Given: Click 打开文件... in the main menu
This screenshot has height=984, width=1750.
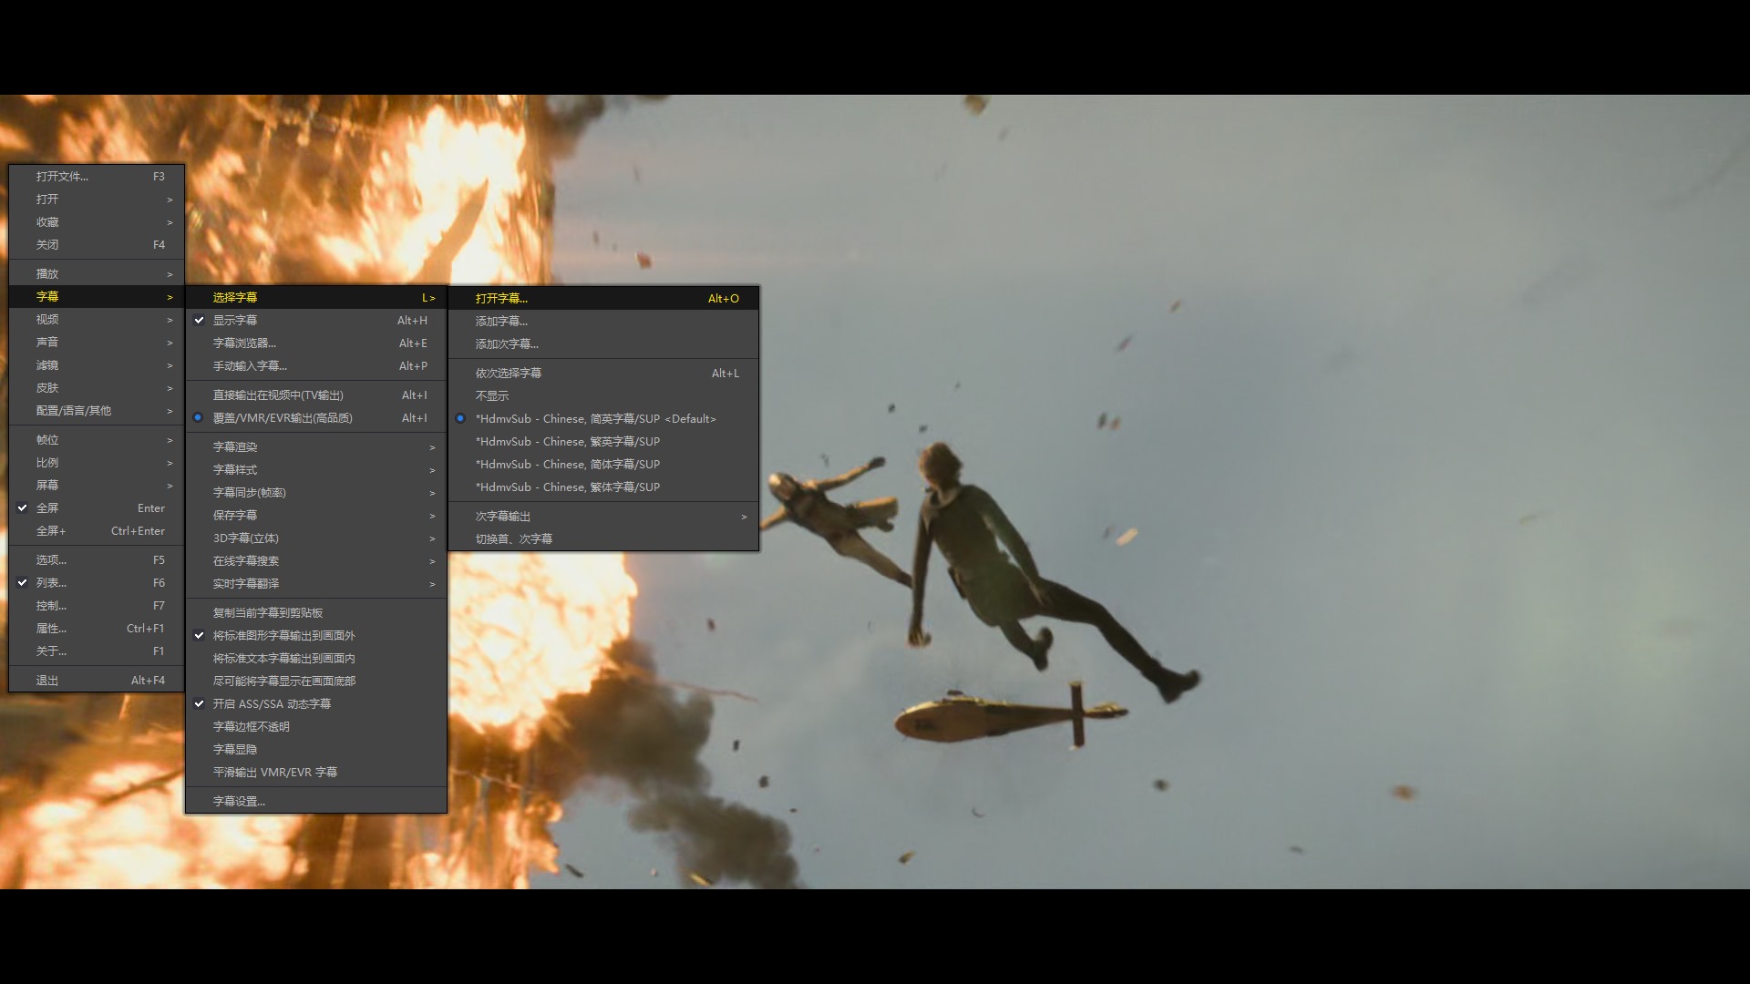Looking at the screenshot, I should tap(62, 177).
